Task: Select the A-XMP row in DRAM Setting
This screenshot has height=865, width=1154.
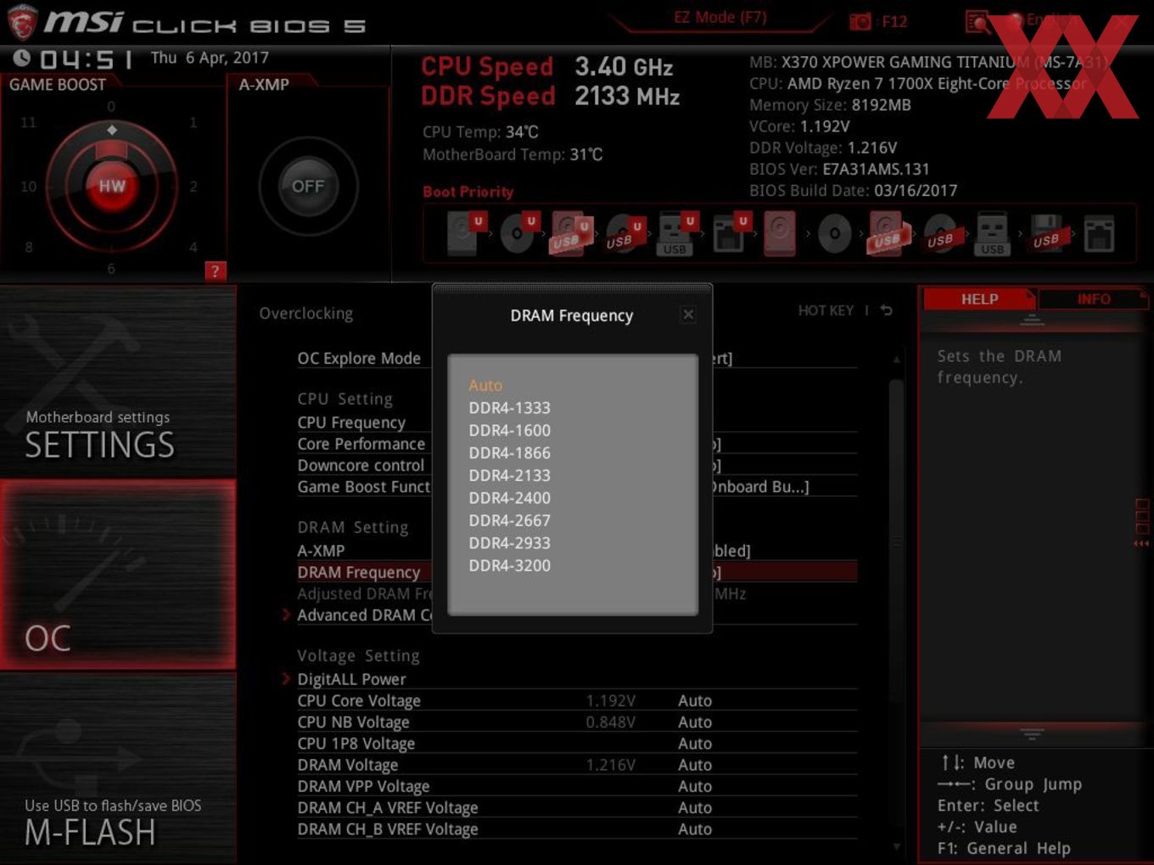Action: (x=321, y=550)
